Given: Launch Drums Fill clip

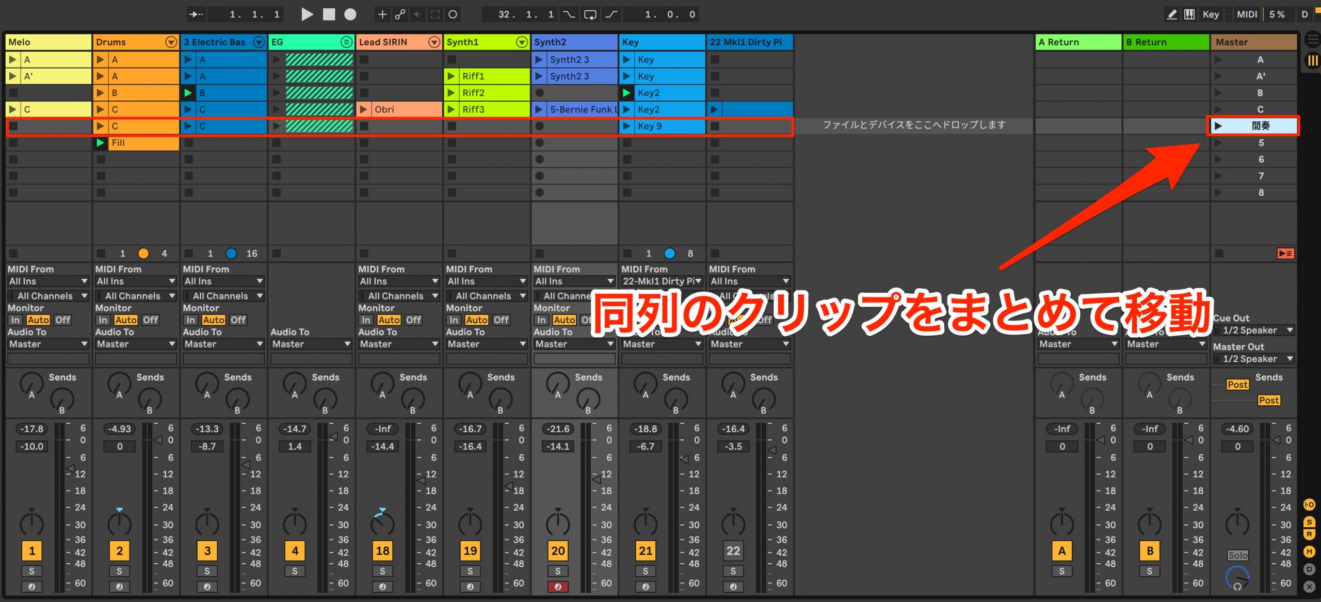Looking at the screenshot, I should pos(101,143).
